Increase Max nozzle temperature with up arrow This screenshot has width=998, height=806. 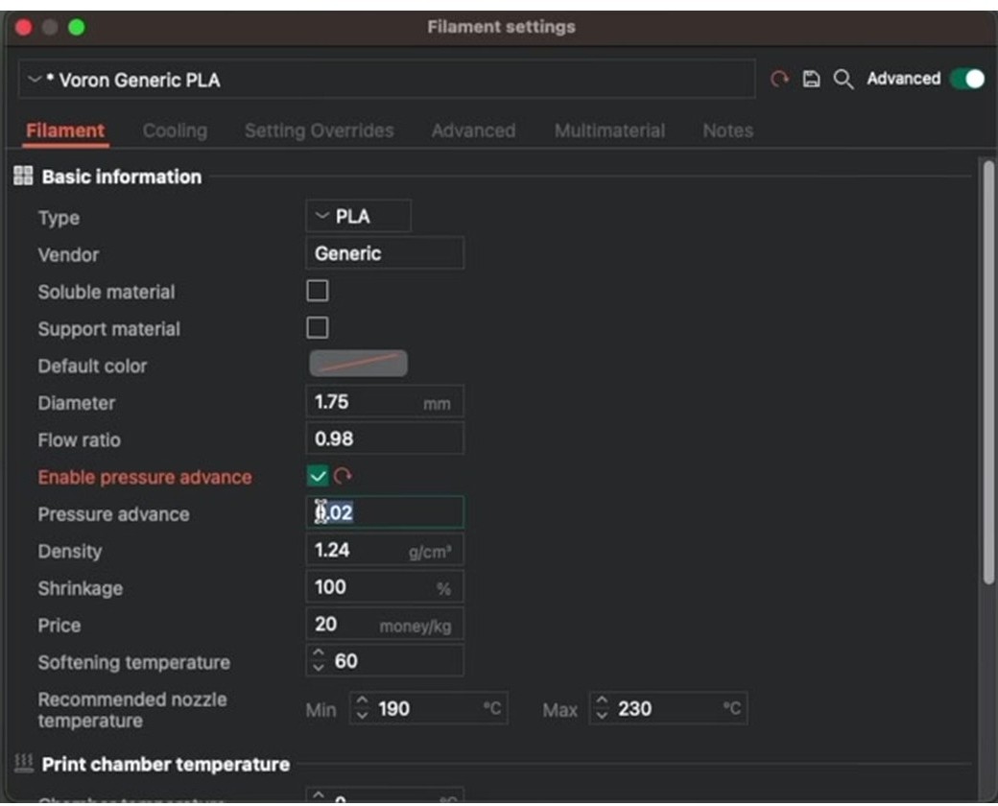[602, 701]
